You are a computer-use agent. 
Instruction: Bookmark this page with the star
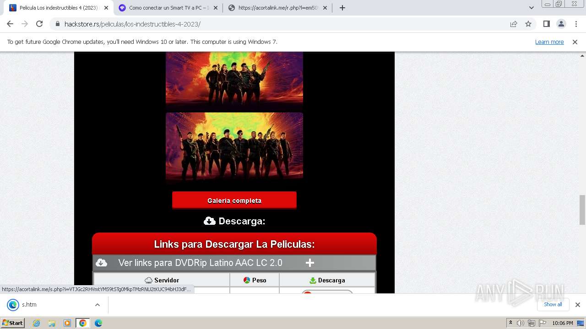pyautogui.click(x=528, y=24)
